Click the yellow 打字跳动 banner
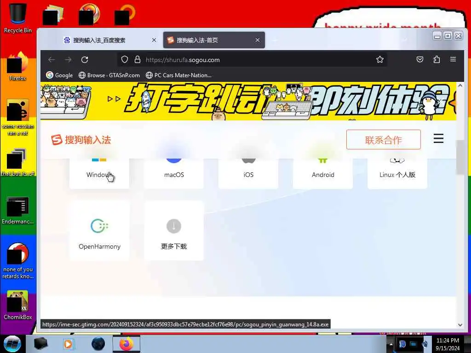Image resolution: width=471 pixels, height=353 pixels. [248, 101]
